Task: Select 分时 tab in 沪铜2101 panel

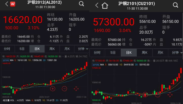Action: [97, 53]
